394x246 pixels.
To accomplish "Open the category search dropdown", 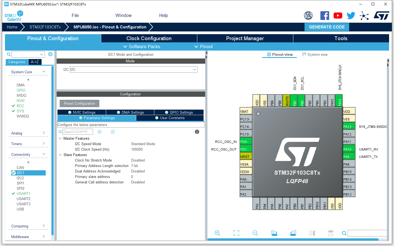I will pyautogui.click(x=42, y=54).
